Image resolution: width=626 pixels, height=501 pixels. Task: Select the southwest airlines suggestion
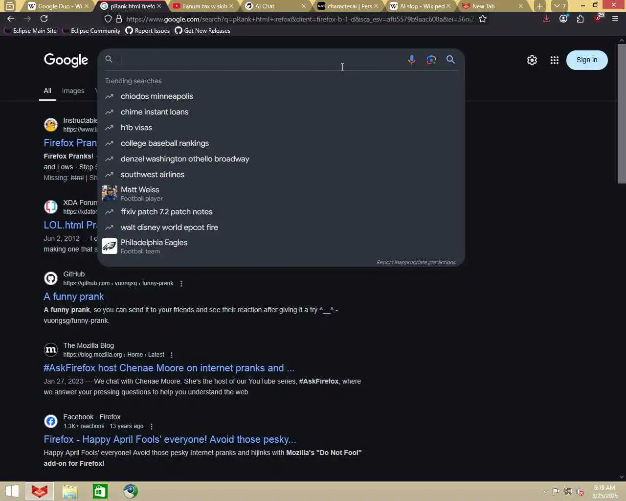point(281,175)
